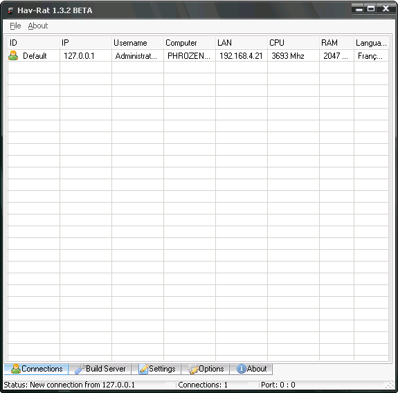Click the RAM column header
The width and height of the screenshot is (398, 393).
[337, 43]
